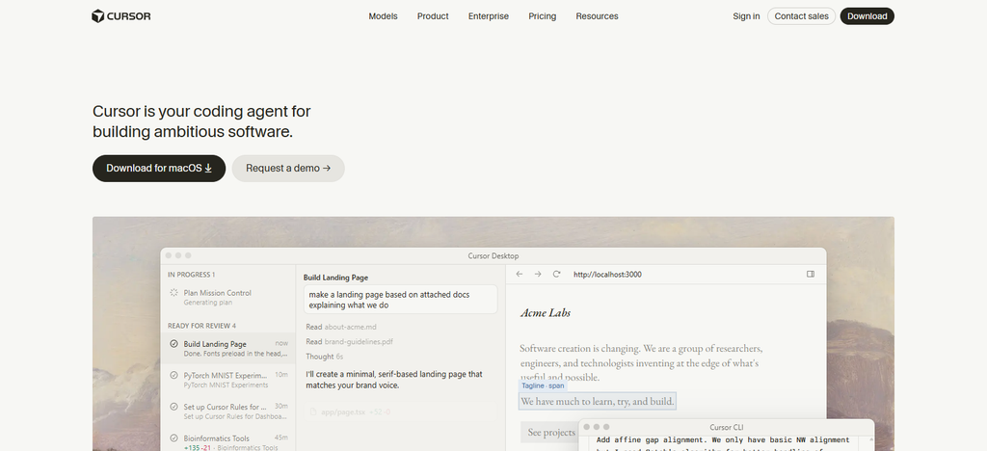
Task: Click the forward arrow in preview browser
Action: coord(538,275)
